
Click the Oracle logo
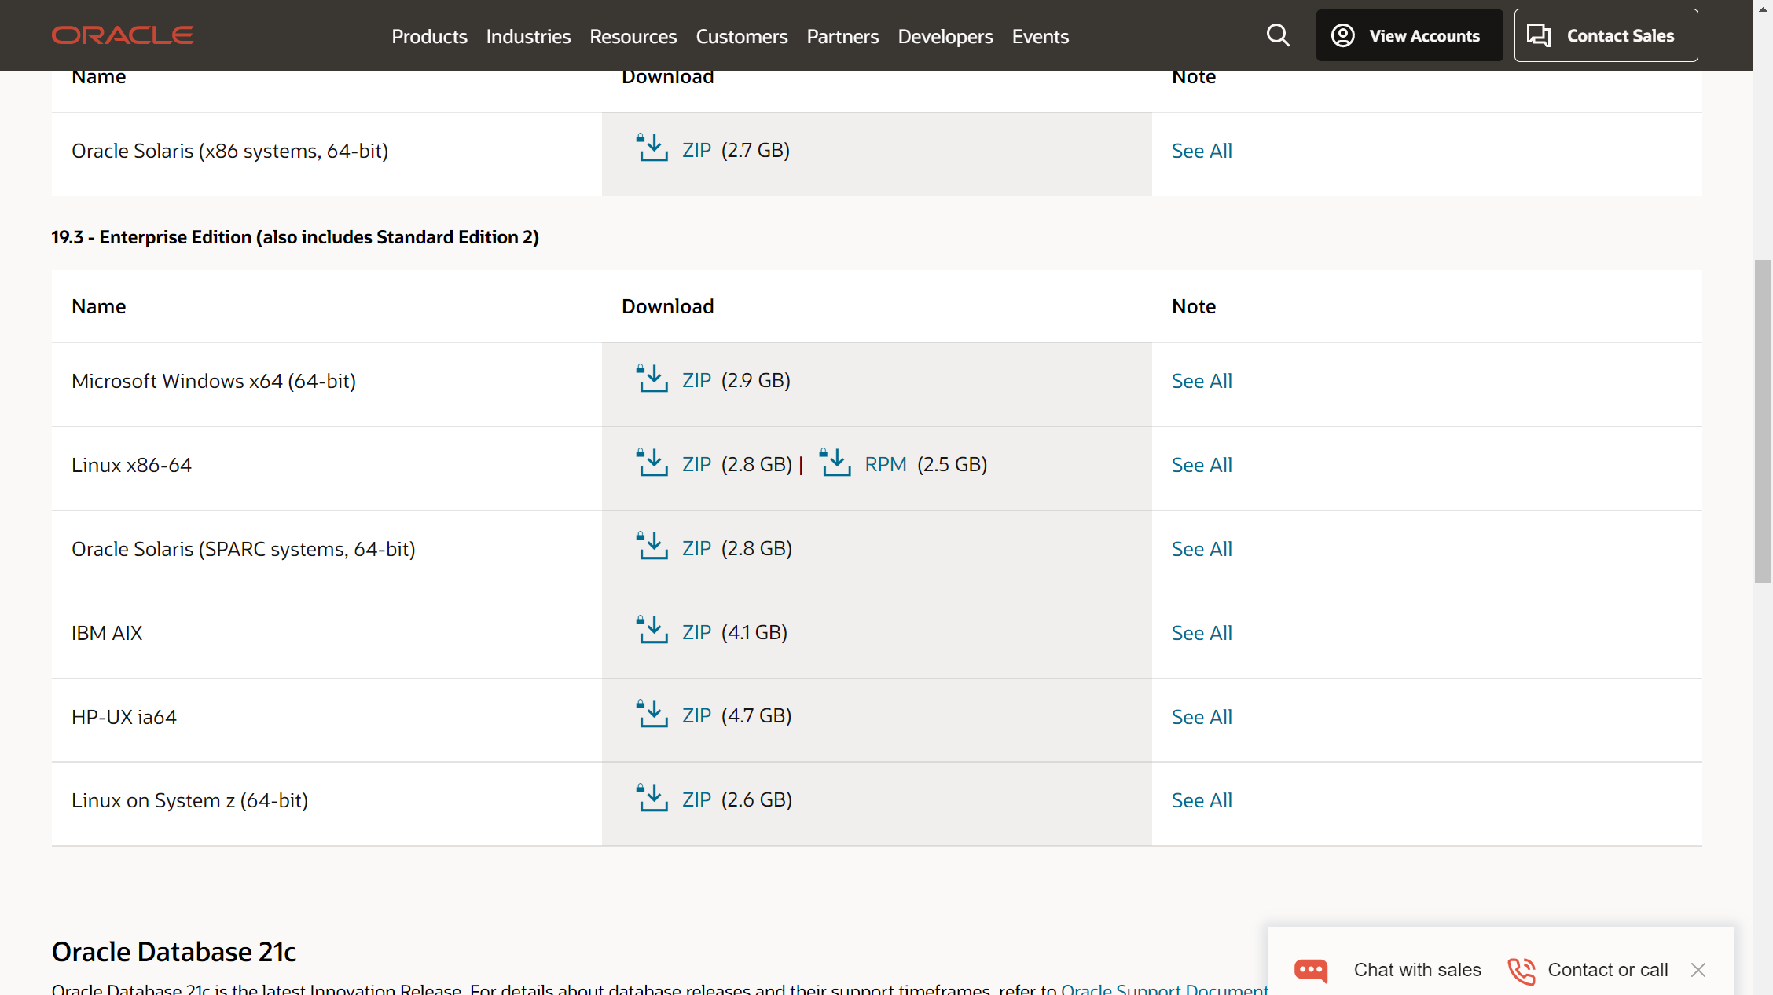123,35
